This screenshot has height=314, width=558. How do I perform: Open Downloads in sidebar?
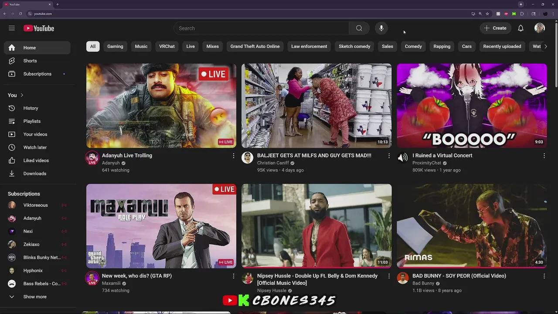[x=37, y=174]
